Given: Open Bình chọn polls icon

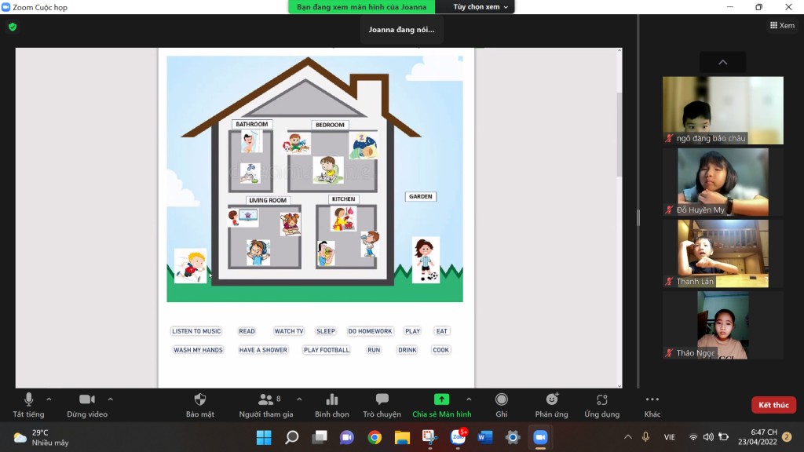Looking at the screenshot, I should click(331, 399).
